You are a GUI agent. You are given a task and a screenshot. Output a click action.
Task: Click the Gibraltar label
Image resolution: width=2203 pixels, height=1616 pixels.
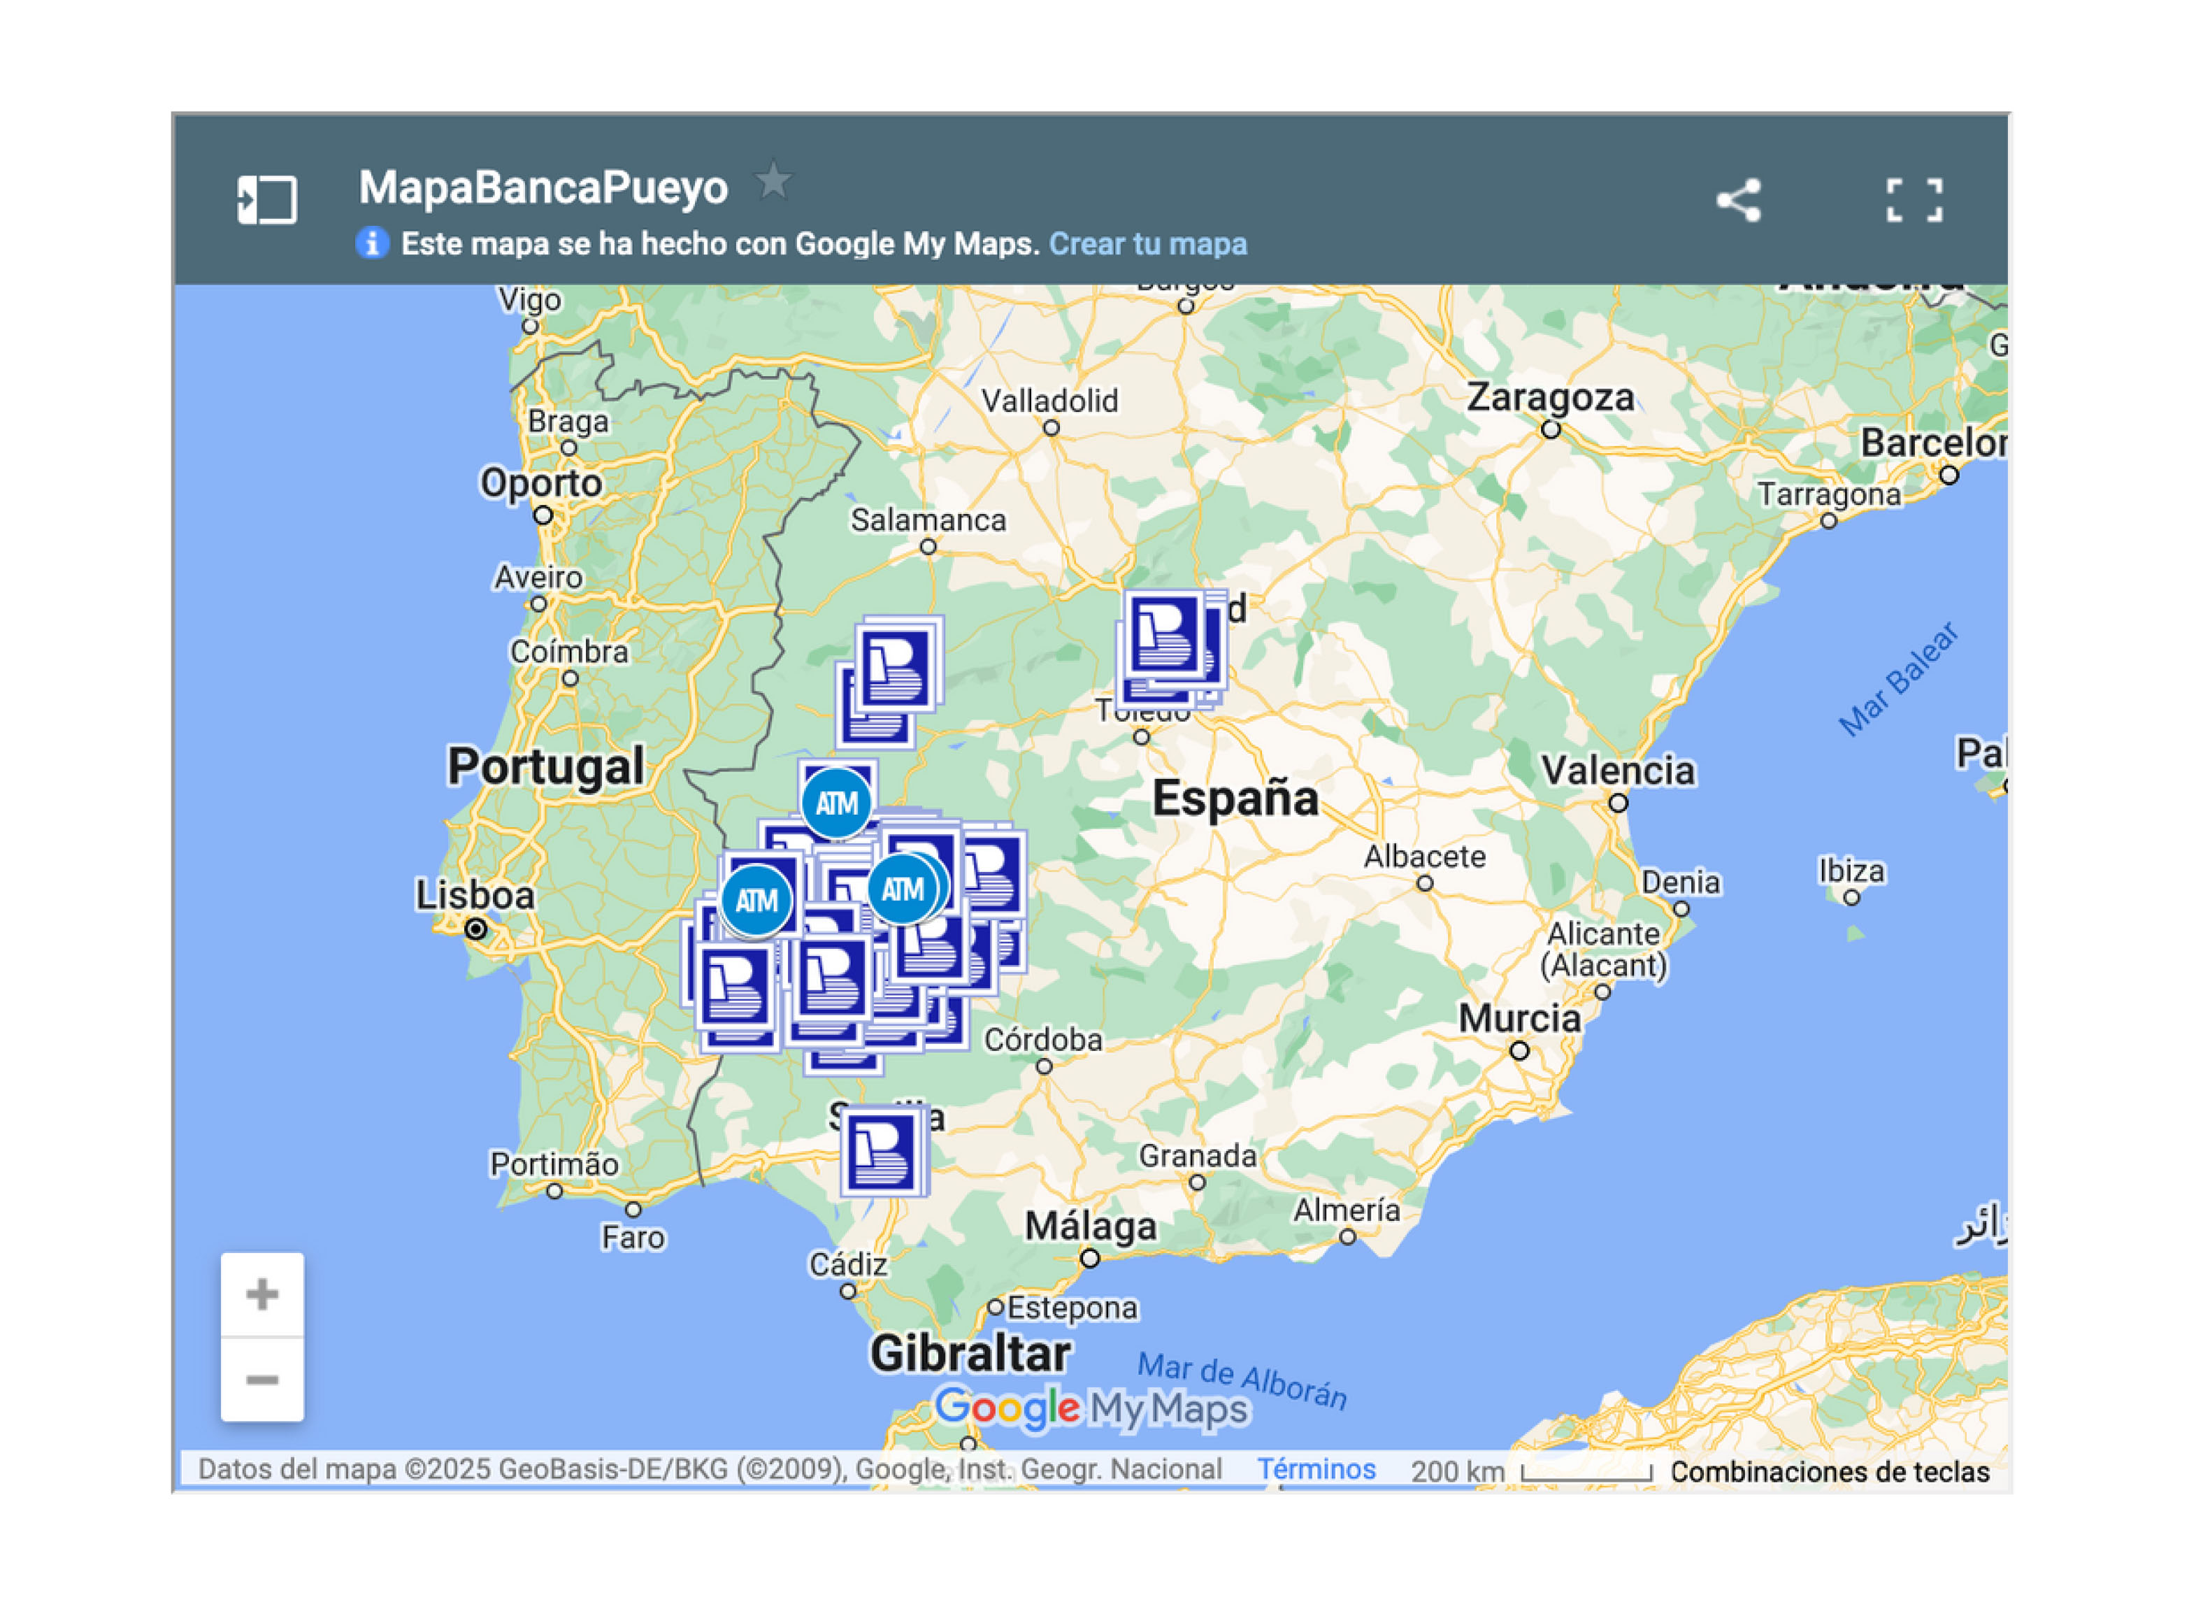click(x=970, y=1354)
